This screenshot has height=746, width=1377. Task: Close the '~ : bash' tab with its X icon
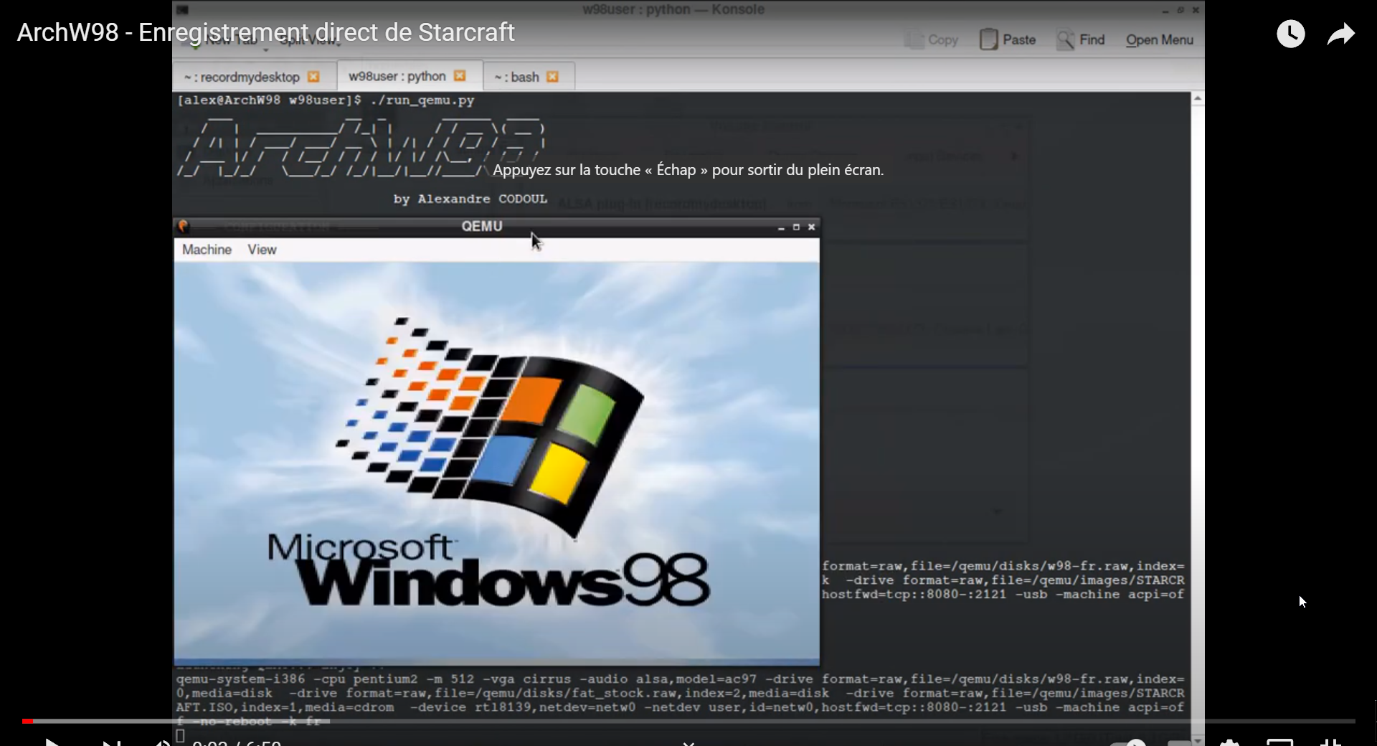(552, 77)
